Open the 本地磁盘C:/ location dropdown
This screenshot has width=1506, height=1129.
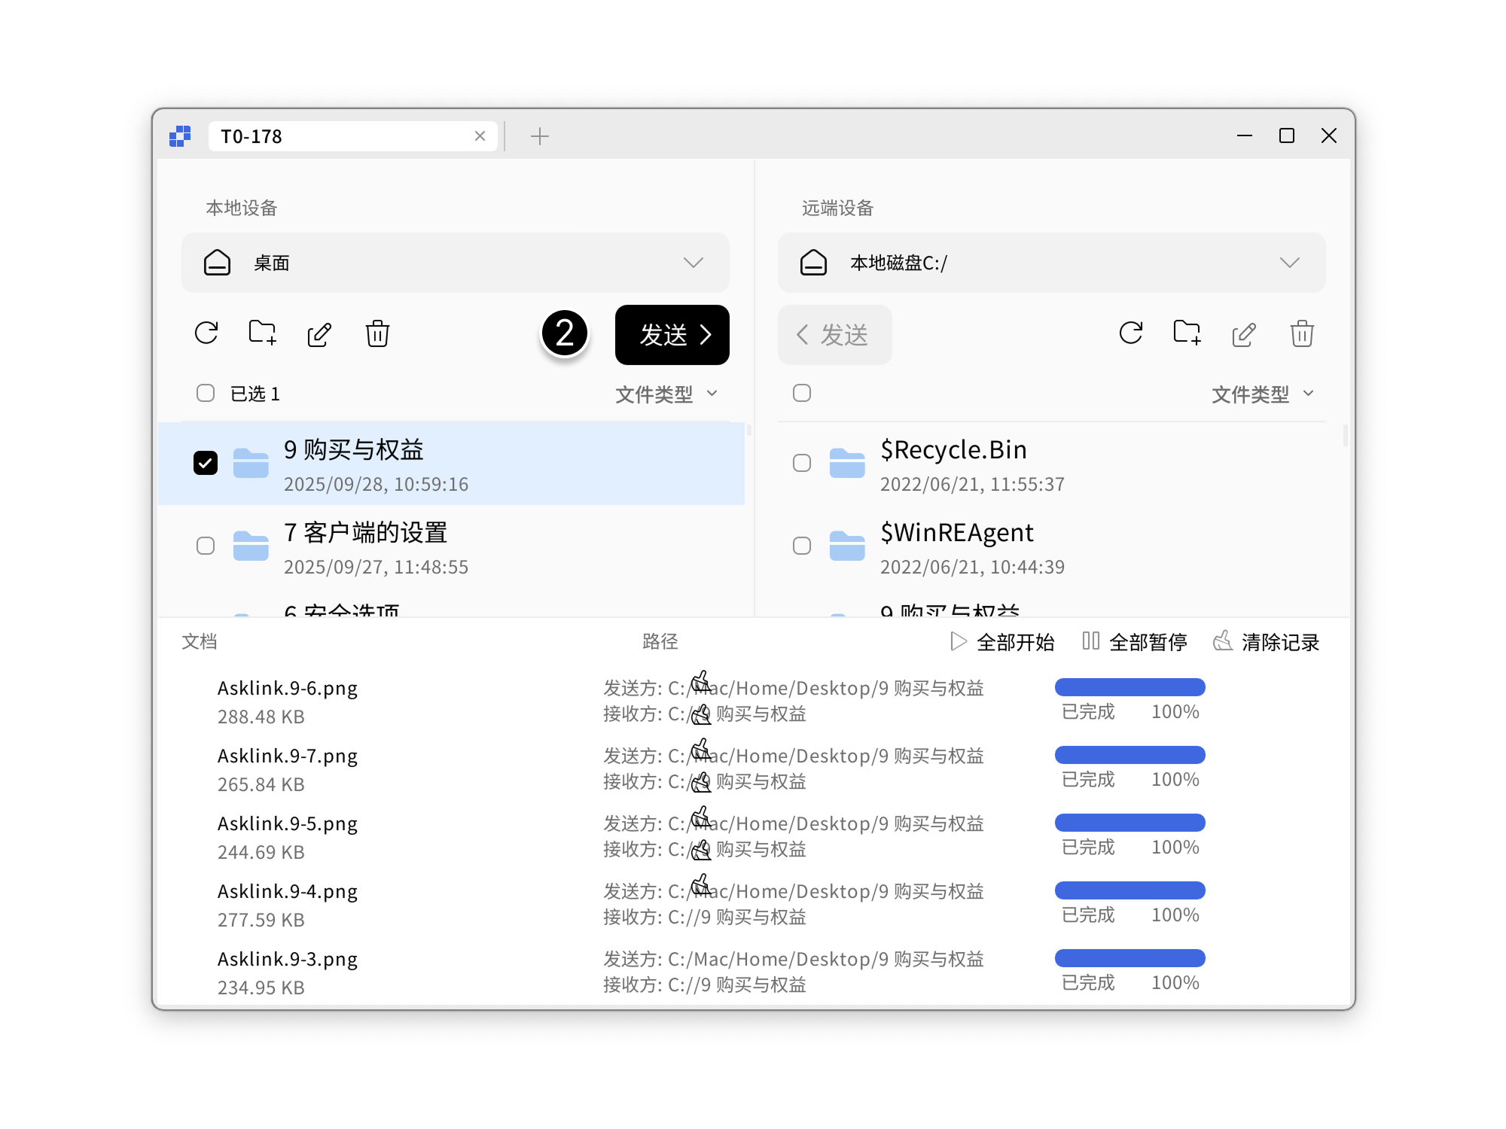(1290, 263)
